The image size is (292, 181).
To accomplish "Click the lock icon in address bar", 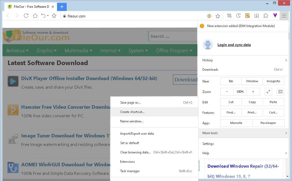I will pos(65,16).
